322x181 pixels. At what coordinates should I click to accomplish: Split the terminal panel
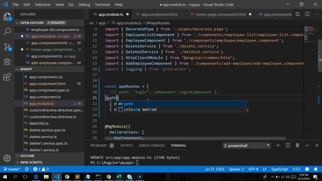(288, 145)
